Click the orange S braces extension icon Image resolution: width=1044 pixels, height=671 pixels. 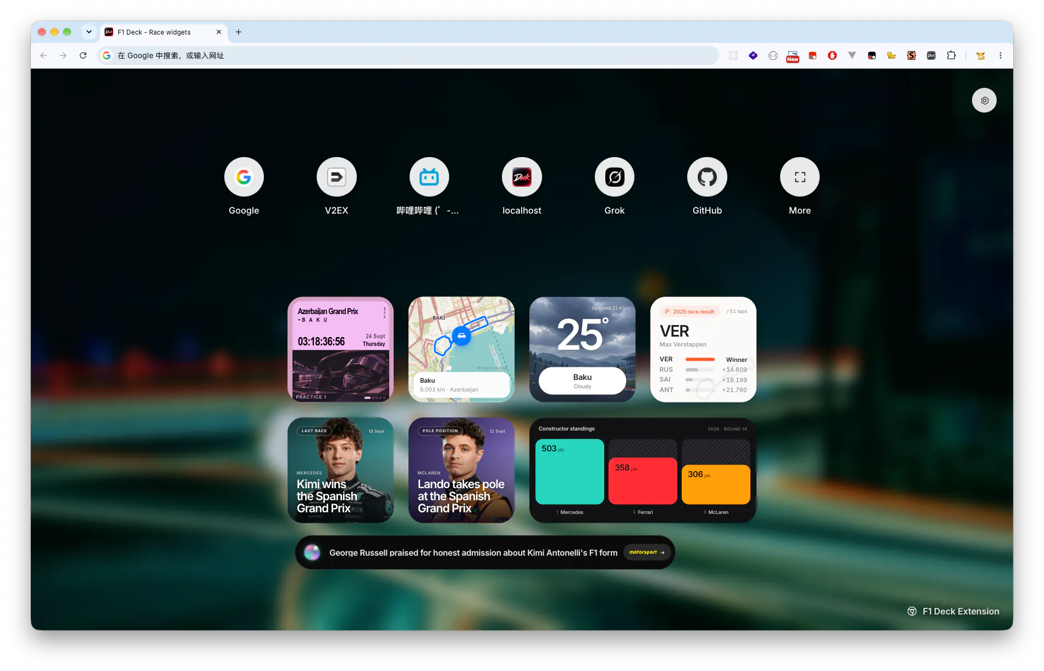coord(912,55)
